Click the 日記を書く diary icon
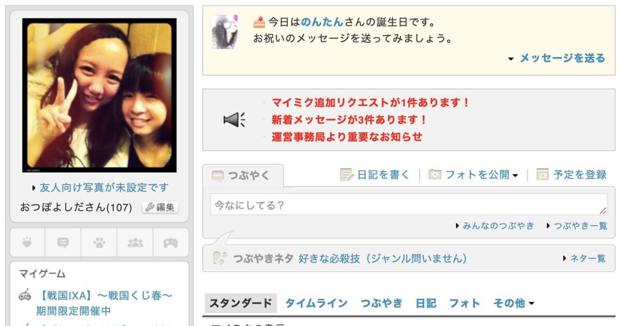The image size is (621, 326). pos(346,175)
